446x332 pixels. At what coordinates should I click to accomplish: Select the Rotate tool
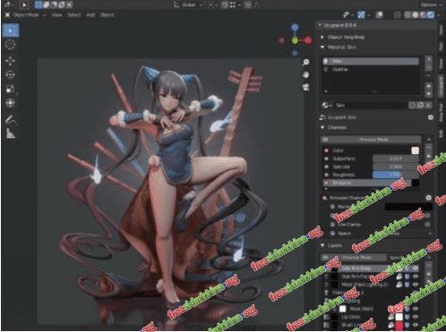(x=11, y=74)
